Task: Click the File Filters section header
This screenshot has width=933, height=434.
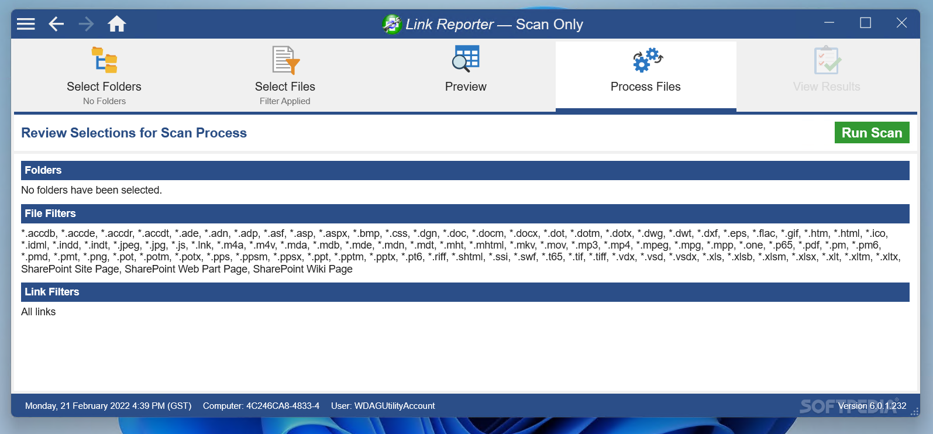Action: pos(465,213)
